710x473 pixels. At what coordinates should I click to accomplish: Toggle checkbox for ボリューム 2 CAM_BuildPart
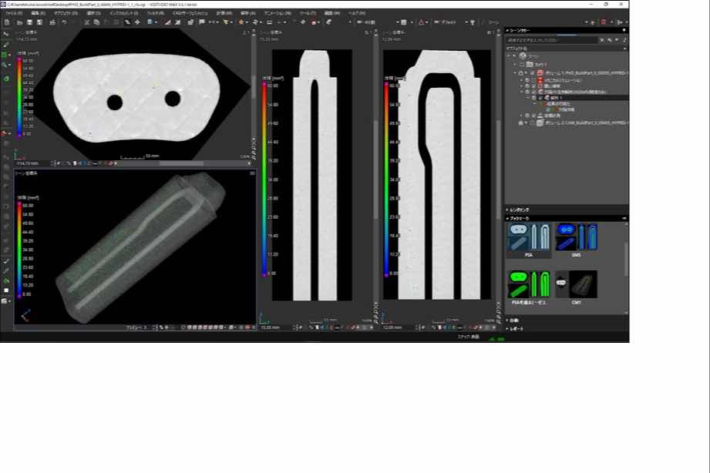pos(533,122)
